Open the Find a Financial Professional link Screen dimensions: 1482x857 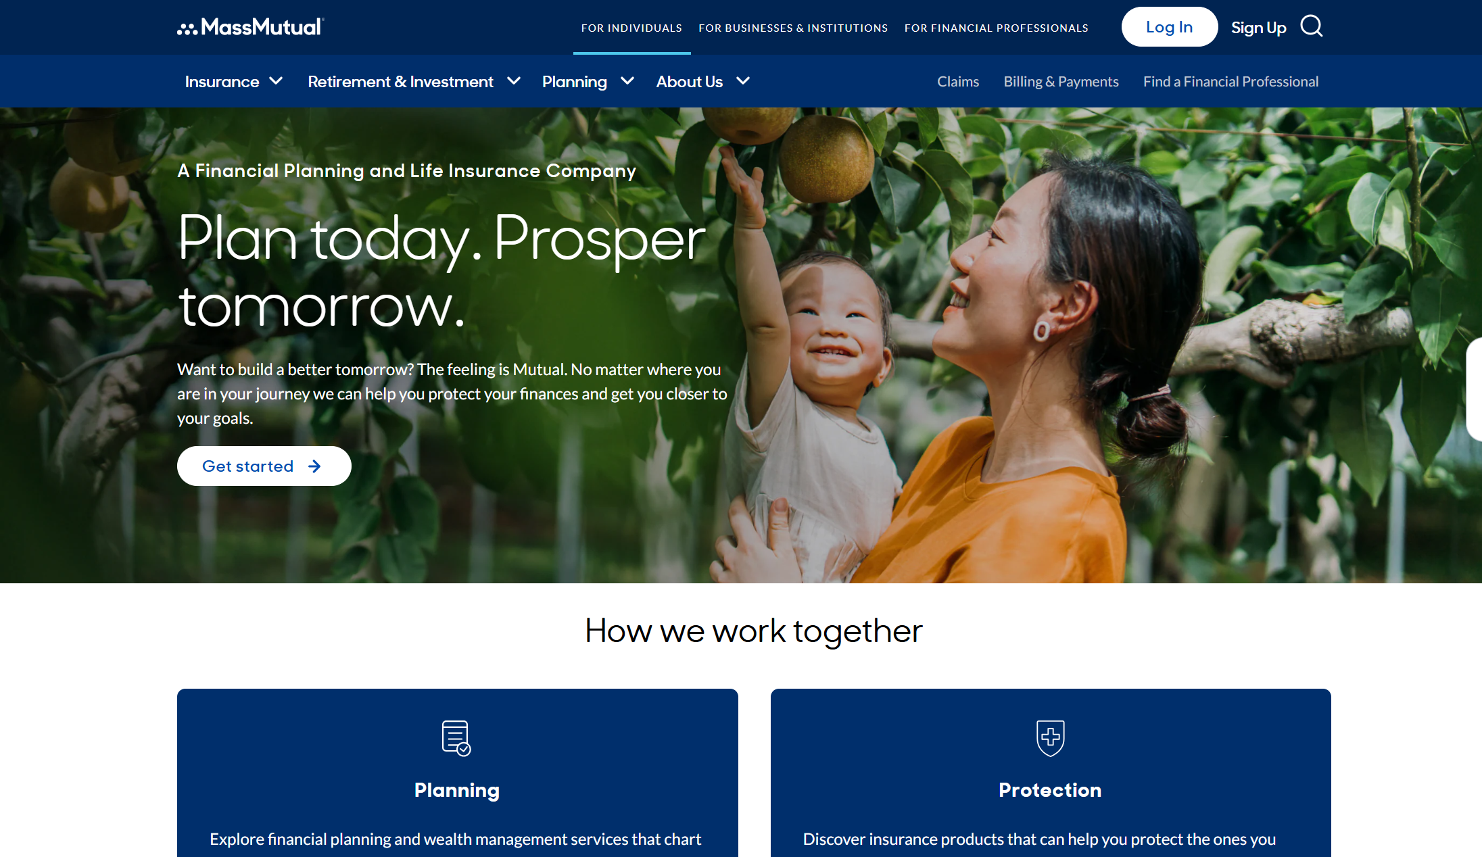1230,80
